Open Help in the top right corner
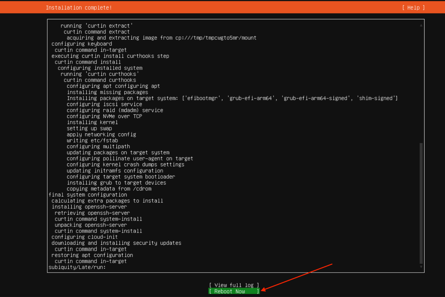Screen dimensions: 445x297 tap(413, 8)
